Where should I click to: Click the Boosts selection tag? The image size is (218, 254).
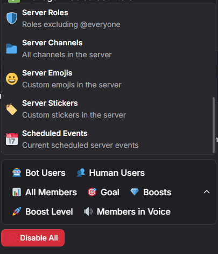[x=151, y=192]
